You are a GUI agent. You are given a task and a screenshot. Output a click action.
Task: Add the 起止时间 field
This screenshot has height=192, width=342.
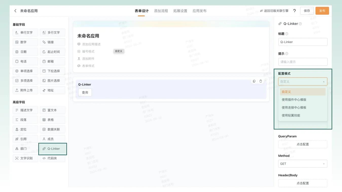[x=52, y=52]
